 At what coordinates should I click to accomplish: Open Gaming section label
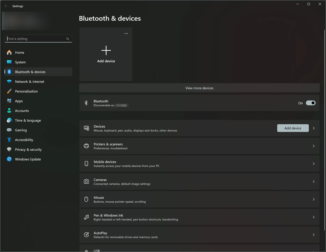pos(21,130)
